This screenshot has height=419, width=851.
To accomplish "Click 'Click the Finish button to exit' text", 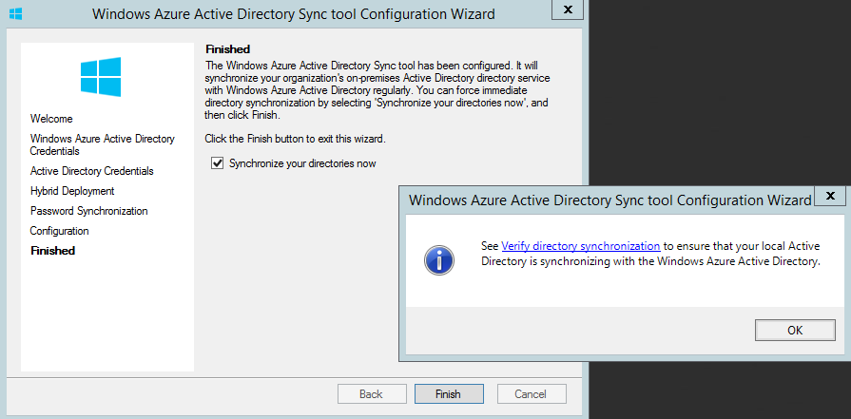I will click(295, 139).
